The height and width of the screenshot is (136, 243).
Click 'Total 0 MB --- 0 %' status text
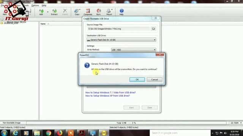point(126,123)
